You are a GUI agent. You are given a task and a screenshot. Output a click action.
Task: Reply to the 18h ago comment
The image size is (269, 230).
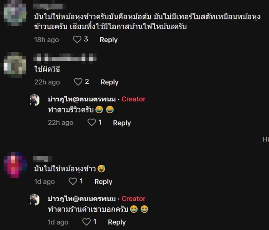point(108,40)
